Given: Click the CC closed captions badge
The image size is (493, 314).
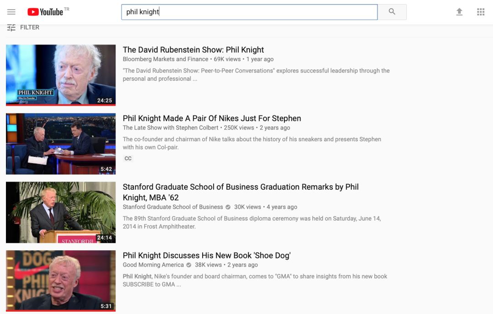Looking at the screenshot, I should click(128, 158).
